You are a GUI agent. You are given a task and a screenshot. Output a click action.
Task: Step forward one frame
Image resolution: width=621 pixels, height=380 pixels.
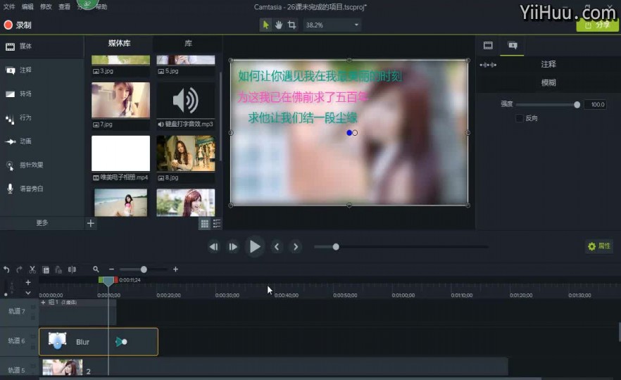click(233, 247)
